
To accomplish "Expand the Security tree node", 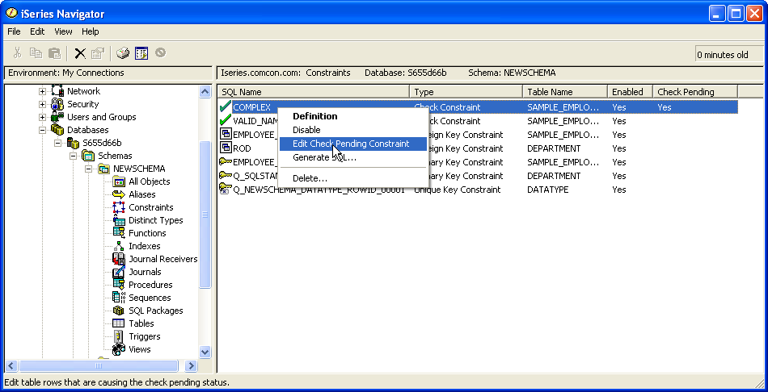I will 42,104.
